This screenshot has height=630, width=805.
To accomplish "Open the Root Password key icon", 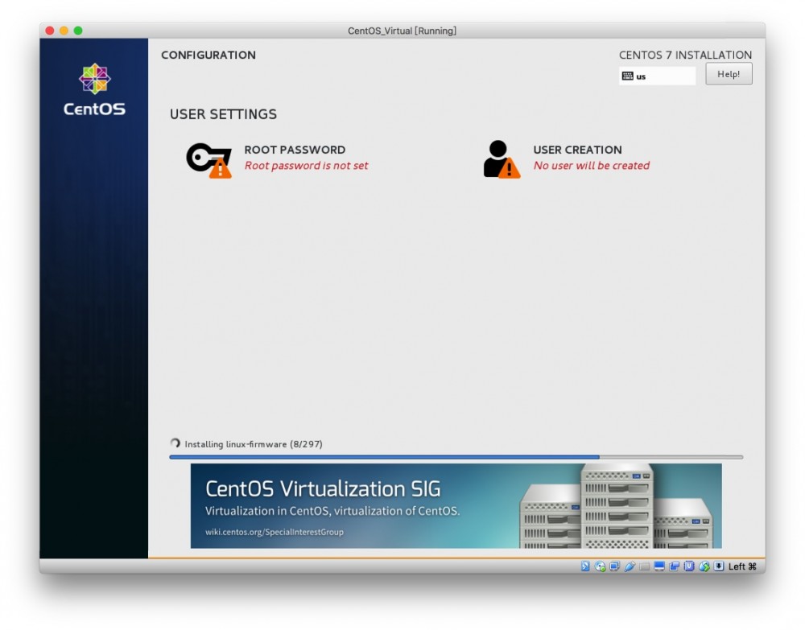I will [209, 161].
